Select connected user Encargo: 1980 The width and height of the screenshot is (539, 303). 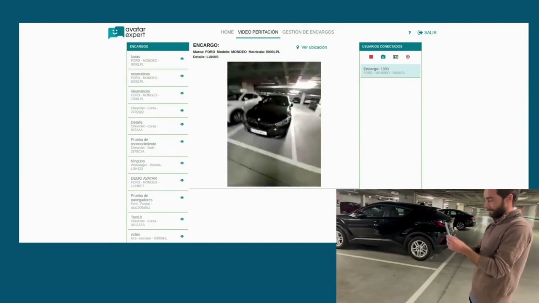click(390, 71)
